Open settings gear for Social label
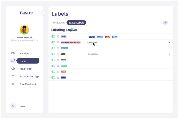179x119 pixels. (x=58, y=36)
